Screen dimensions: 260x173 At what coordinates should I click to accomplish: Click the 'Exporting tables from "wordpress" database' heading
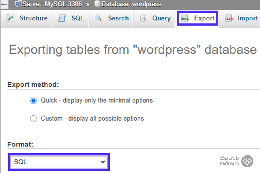(x=133, y=50)
